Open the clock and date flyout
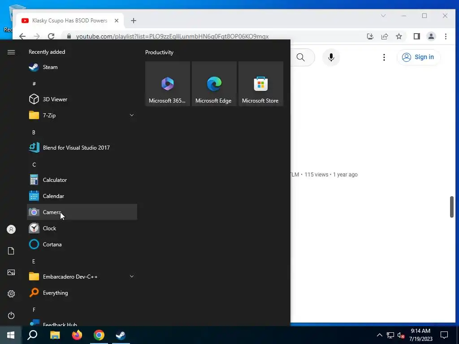The image size is (459, 344). 420,335
